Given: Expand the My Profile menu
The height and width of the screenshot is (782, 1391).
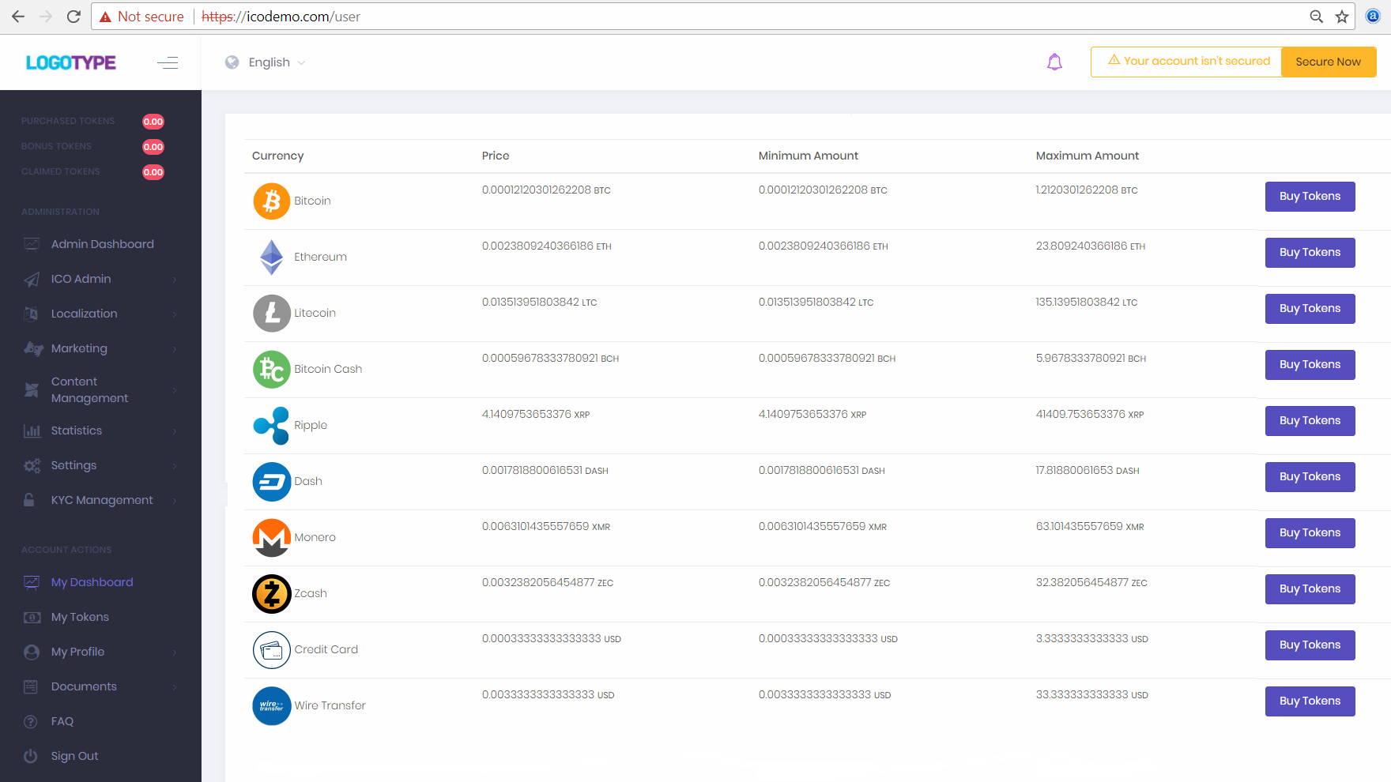Looking at the screenshot, I should 77,651.
